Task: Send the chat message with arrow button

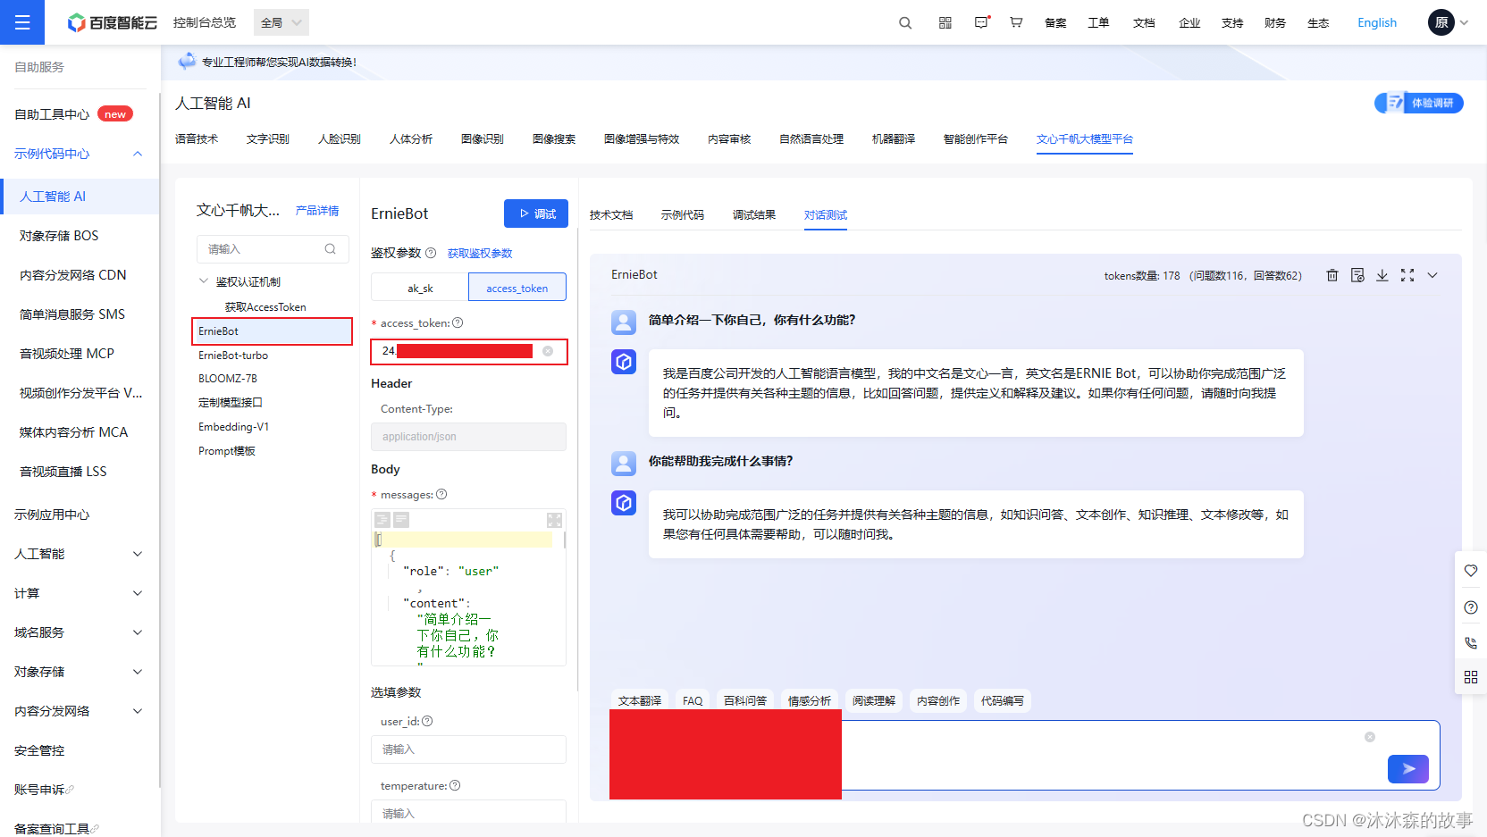Action: click(1408, 768)
